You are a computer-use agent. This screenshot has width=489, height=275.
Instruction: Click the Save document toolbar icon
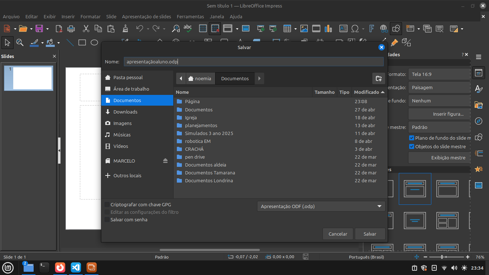click(x=39, y=29)
